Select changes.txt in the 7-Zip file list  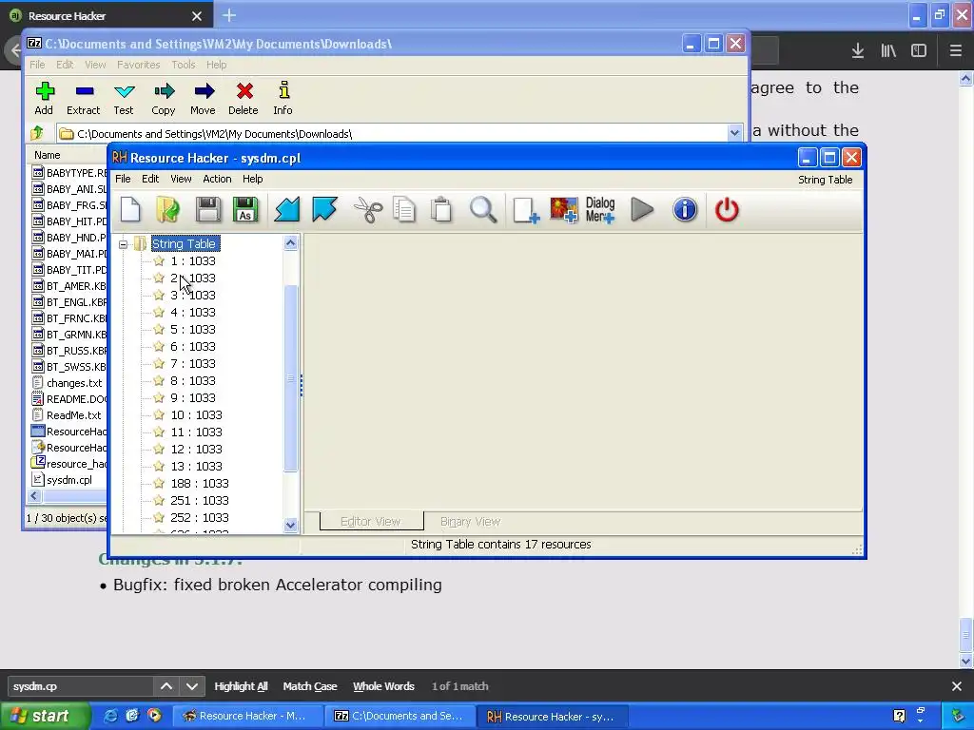[x=74, y=383]
